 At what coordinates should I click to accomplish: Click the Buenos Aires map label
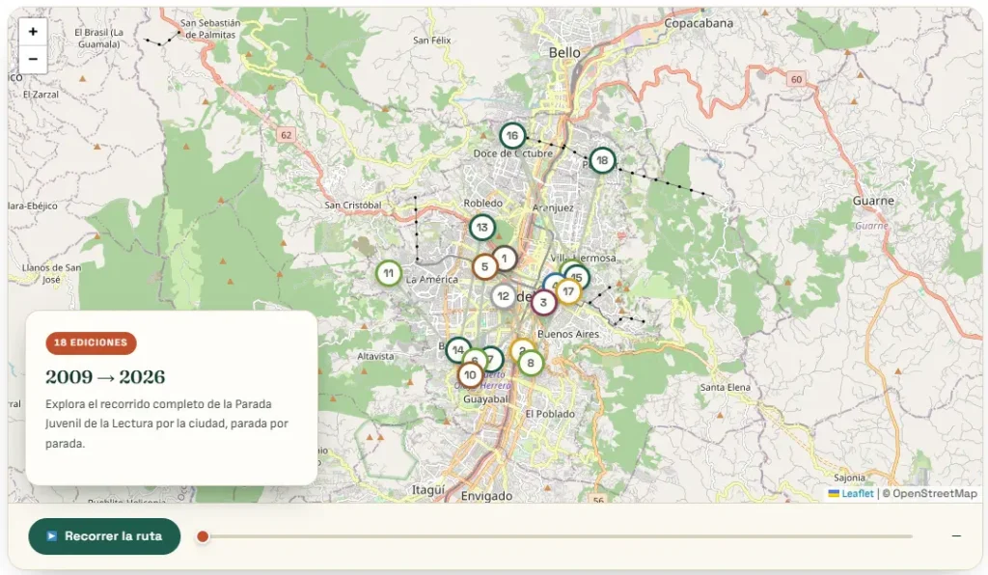(568, 335)
